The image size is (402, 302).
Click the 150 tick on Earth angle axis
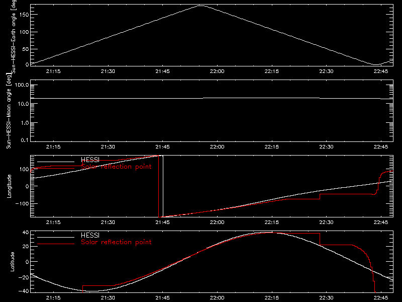[24, 15]
